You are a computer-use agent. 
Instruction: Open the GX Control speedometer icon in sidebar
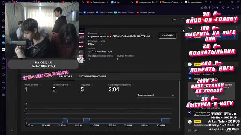coord(3,13)
